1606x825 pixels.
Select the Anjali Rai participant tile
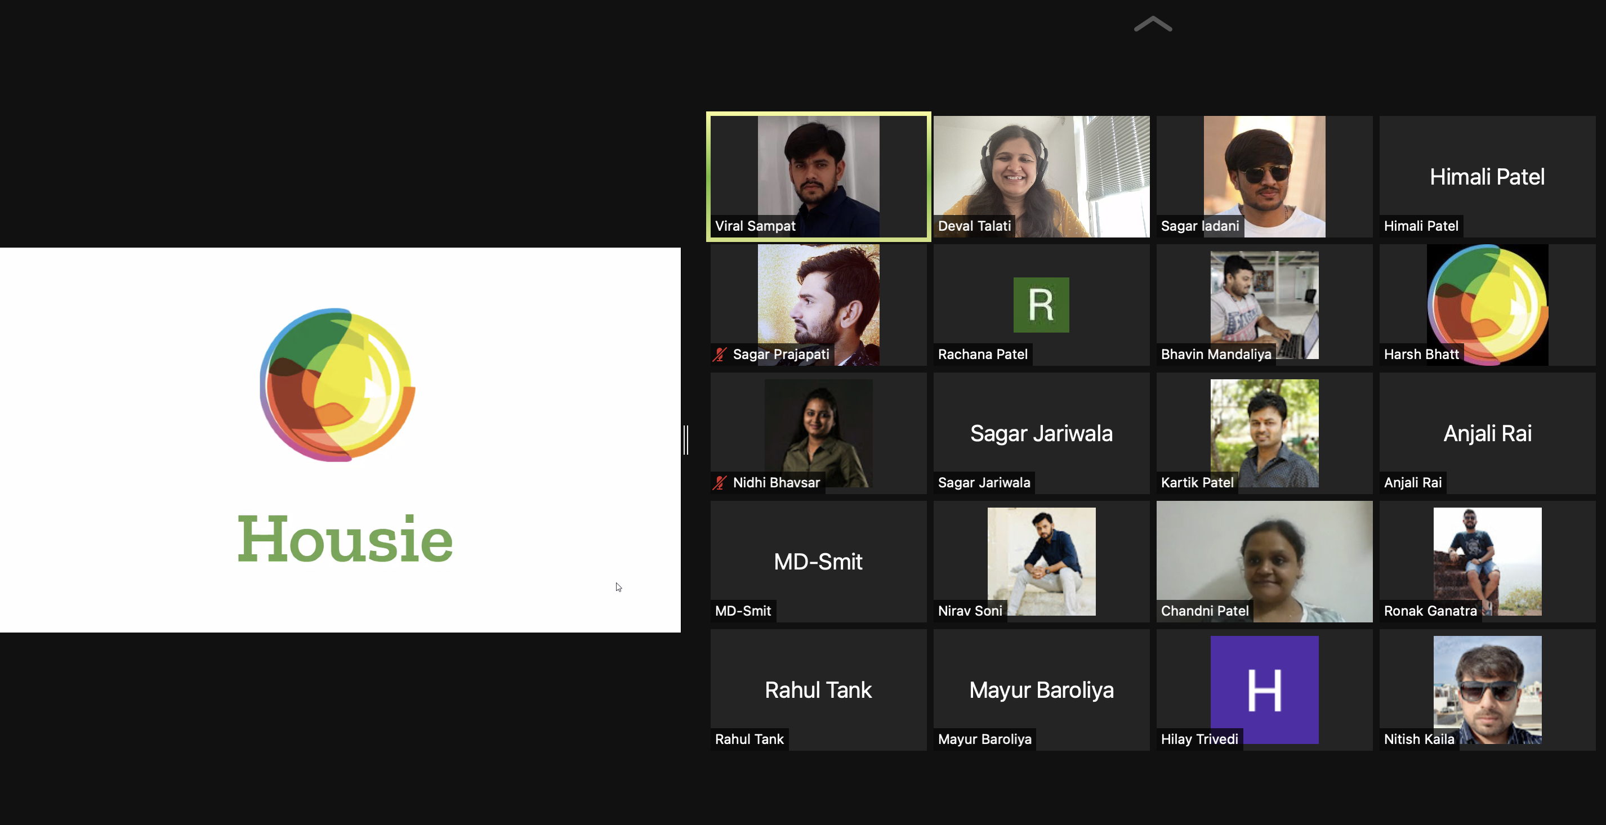[1488, 433]
